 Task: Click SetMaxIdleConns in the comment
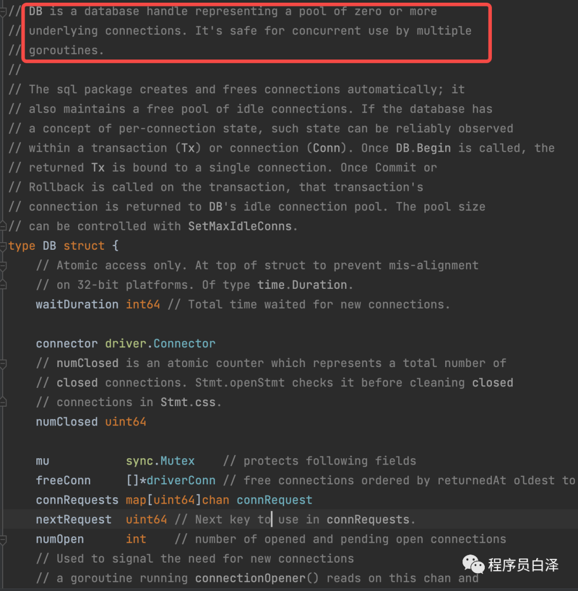(240, 226)
